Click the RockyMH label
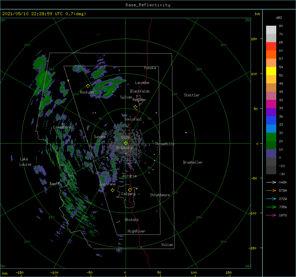The image size is (296, 277). coord(87,92)
